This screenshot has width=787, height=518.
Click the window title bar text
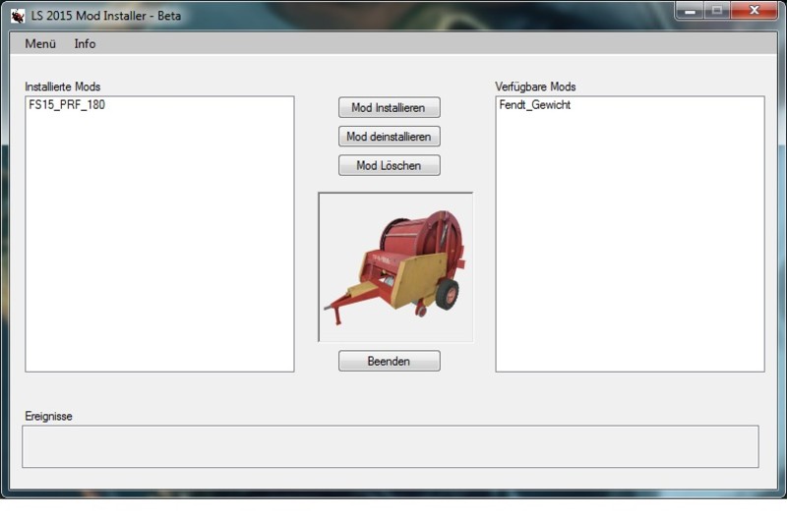tap(106, 16)
